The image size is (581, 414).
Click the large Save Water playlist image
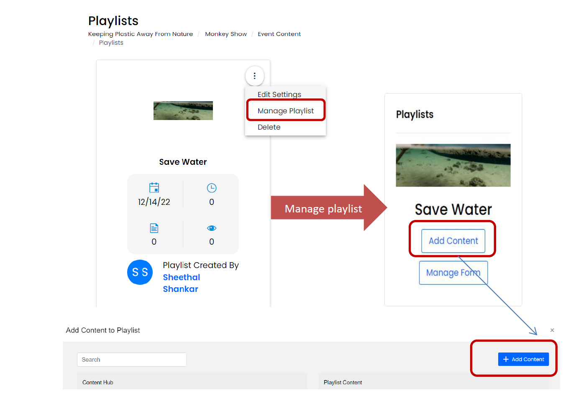[453, 165]
